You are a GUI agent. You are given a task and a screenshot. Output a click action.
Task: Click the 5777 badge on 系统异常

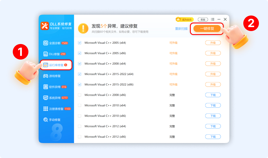tap(65, 98)
